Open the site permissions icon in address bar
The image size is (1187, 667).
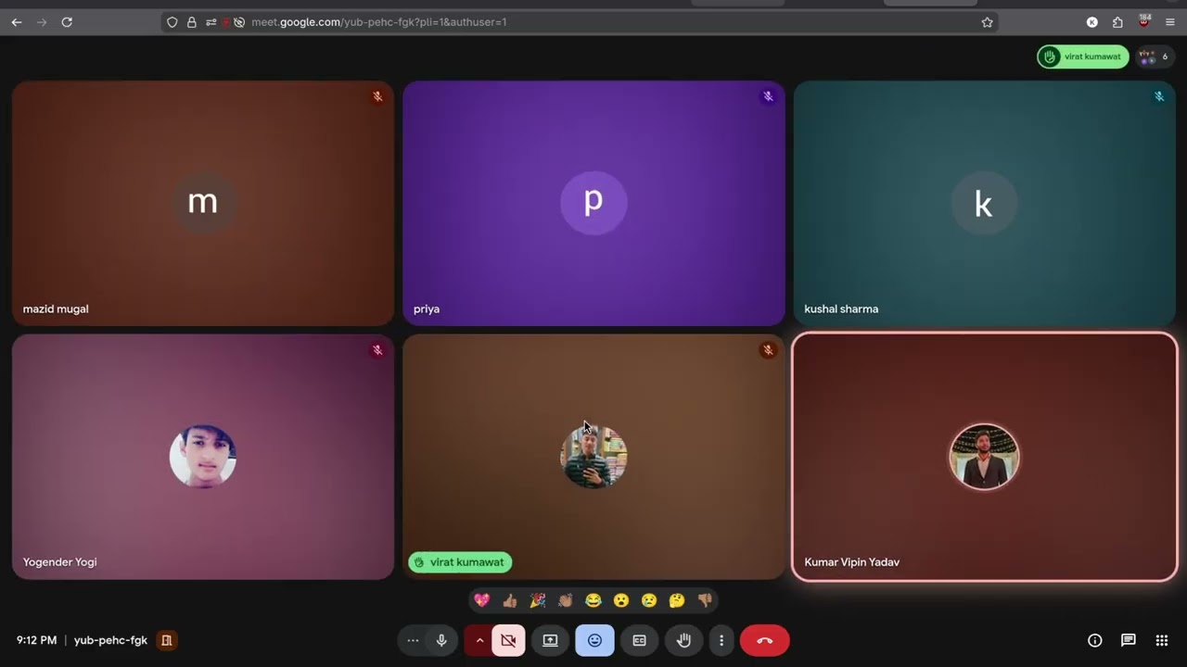[211, 22]
